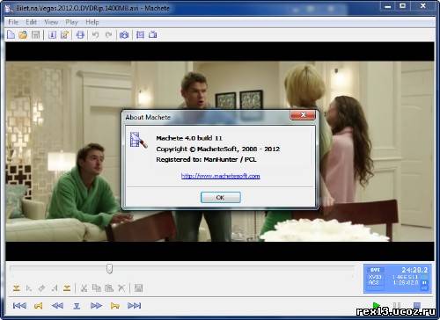Viewport: 440px width, 320px height.
Task: Click the scissors cut icon
Action: 84,288
